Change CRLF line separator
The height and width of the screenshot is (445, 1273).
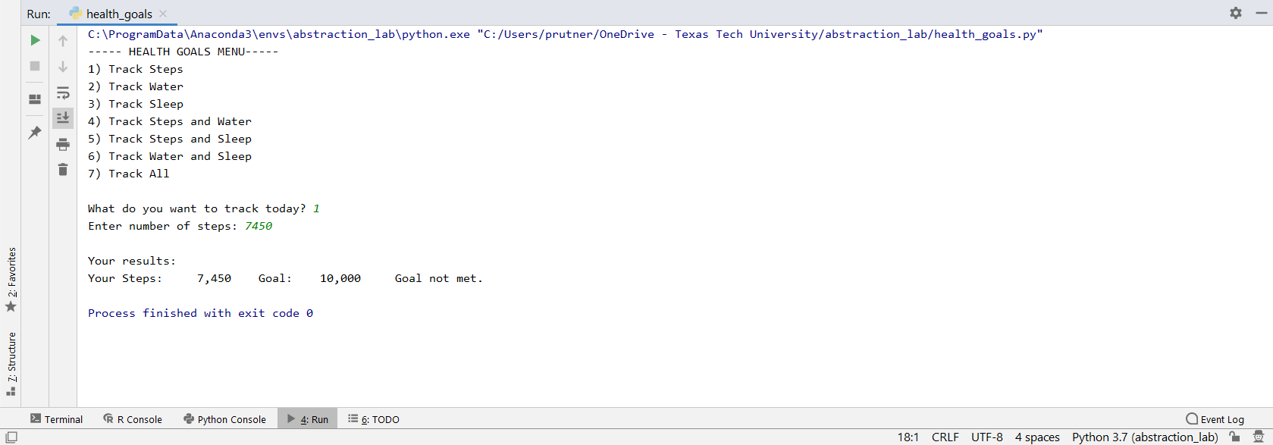945,437
